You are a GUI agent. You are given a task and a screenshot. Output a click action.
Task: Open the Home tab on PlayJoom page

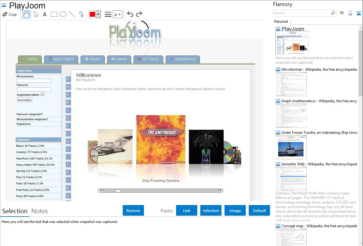(x=30, y=59)
